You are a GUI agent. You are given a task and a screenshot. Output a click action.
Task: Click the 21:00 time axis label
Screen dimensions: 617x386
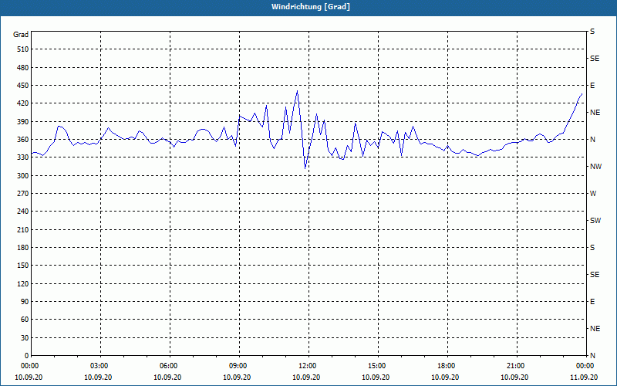(517, 366)
